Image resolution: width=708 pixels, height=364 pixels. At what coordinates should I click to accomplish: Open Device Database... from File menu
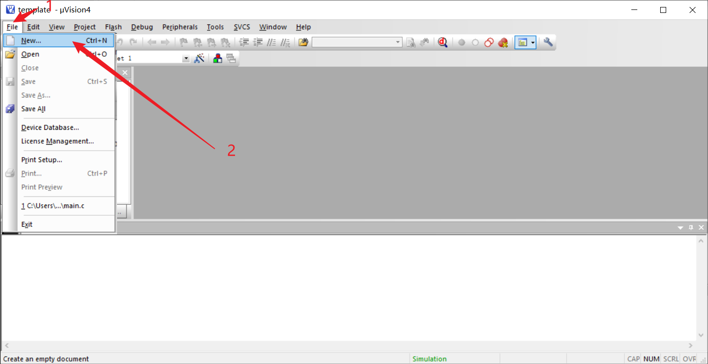(x=59, y=127)
